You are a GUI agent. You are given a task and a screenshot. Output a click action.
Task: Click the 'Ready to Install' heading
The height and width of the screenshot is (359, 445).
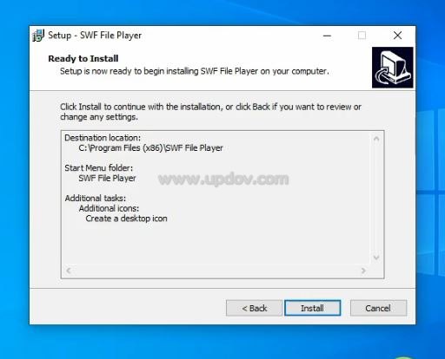point(83,59)
